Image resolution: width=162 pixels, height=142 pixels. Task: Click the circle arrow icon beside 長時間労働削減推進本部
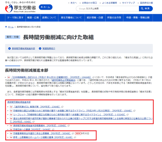point(9,49)
